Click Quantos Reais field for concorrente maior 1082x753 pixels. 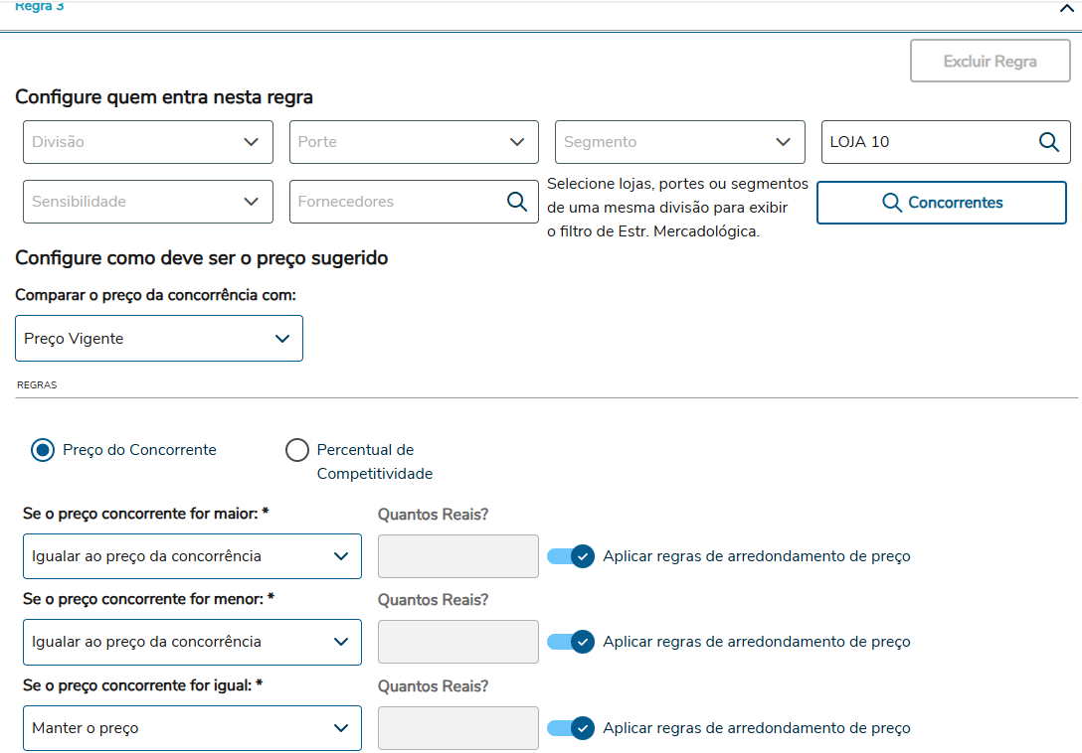tap(457, 556)
